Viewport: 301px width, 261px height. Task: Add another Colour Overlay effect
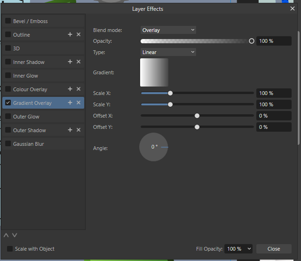70,89
